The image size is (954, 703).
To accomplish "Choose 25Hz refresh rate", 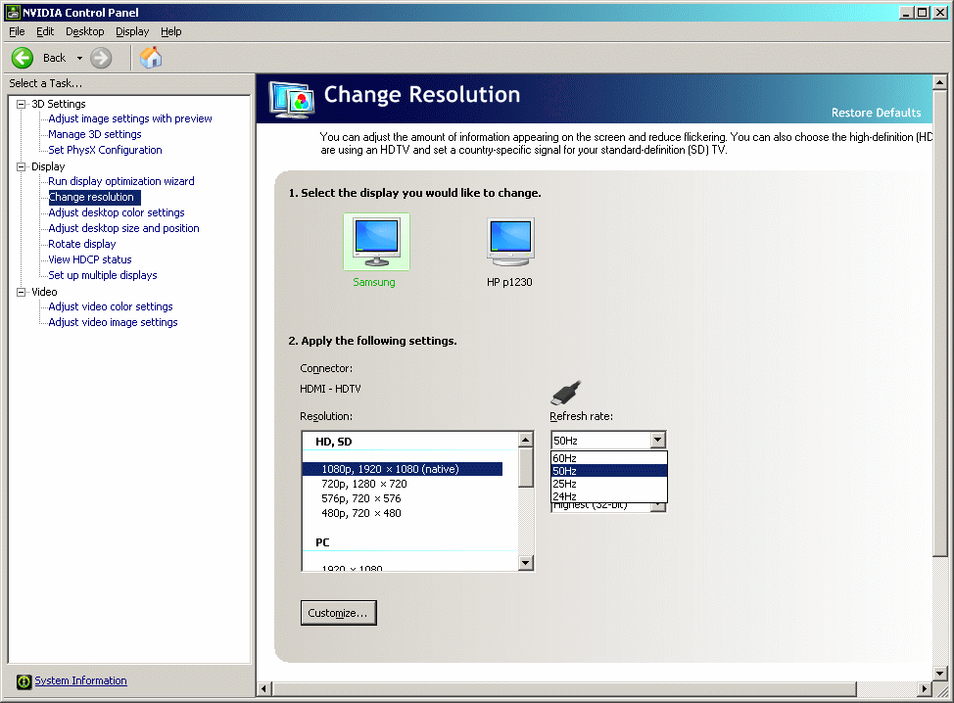I will (x=609, y=484).
